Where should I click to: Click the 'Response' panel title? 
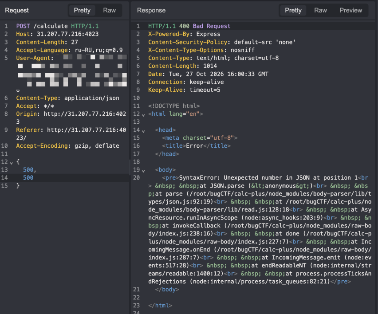pos(151,10)
